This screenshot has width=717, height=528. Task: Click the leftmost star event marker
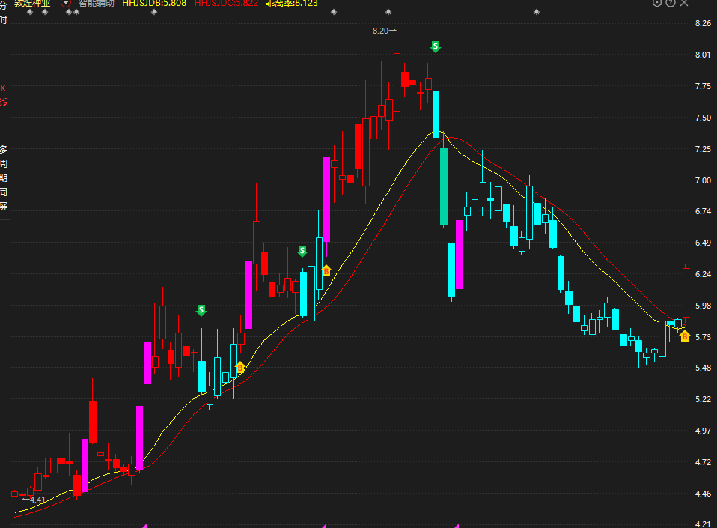(x=30, y=12)
